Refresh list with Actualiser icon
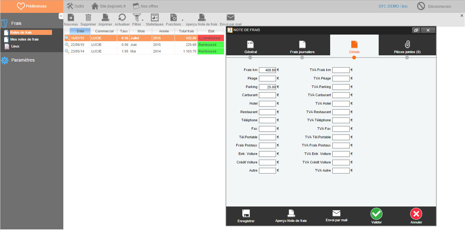The height and width of the screenshot is (231, 465). pos(122,17)
